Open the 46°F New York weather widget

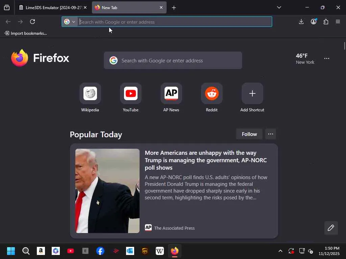[x=305, y=59]
